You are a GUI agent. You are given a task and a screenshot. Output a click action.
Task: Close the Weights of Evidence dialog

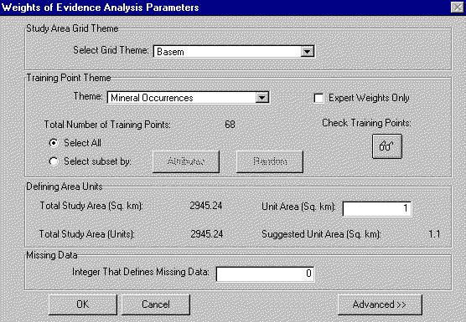point(457,8)
